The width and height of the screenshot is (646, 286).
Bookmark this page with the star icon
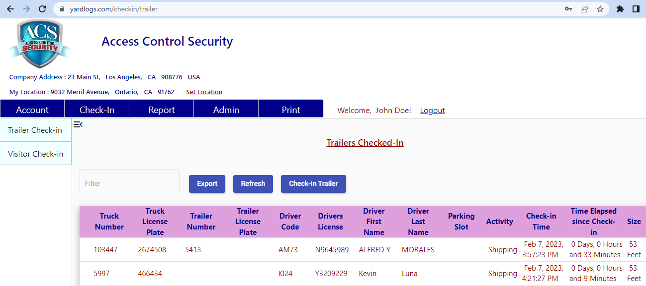(600, 9)
